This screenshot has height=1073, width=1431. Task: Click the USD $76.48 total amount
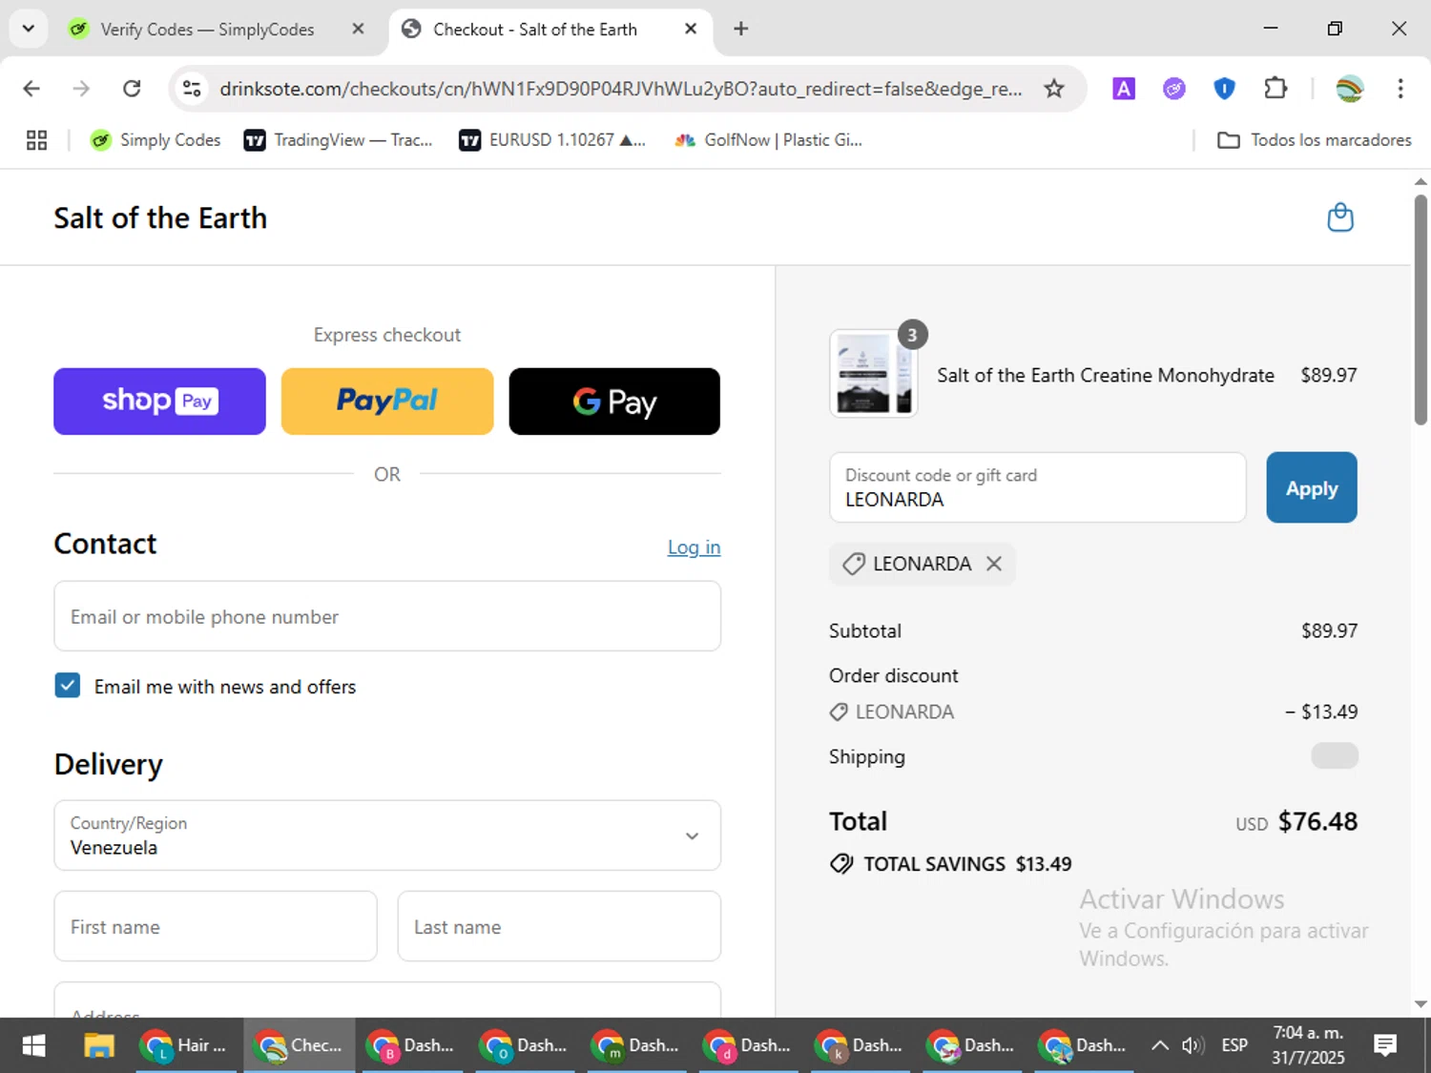tap(1296, 821)
